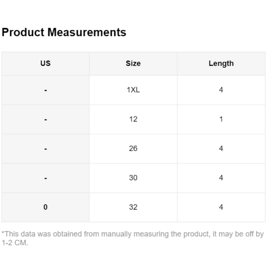Click the size 26 cell
Viewport: 267px width, 267px height.
click(x=133, y=149)
